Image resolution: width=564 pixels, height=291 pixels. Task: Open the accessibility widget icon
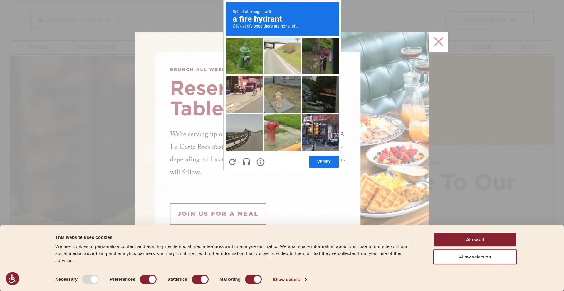(x=12, y=278)
